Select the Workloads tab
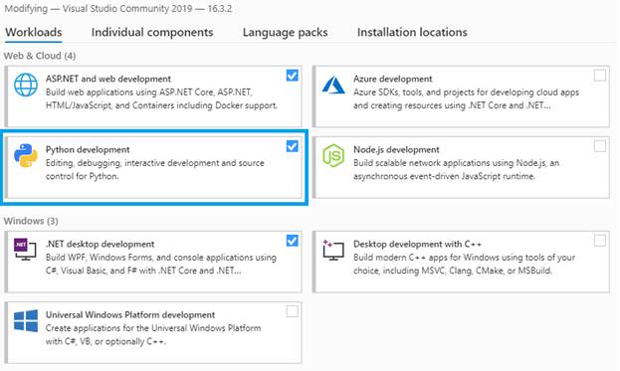The width and height of the screenshot is (620, 371). click(x=34, y=32)
